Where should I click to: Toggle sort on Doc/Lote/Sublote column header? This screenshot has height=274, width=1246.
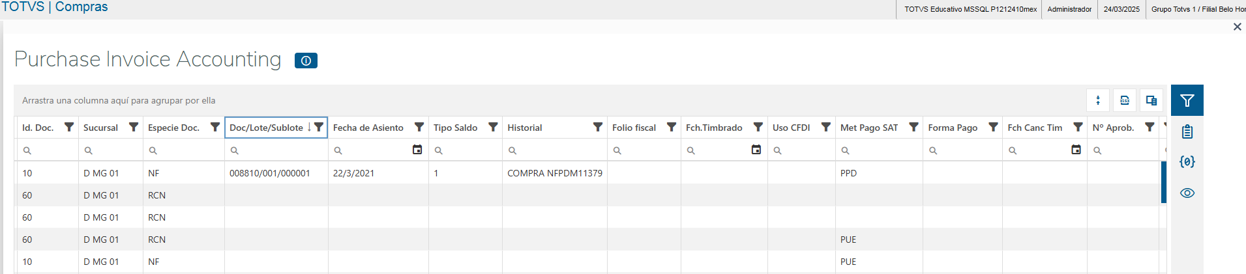tap(266, 128)
